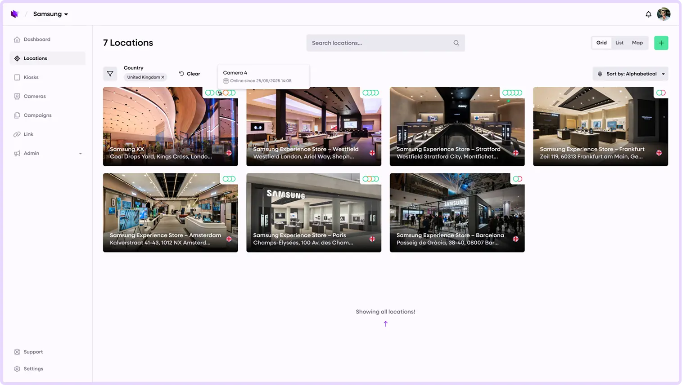Viewport: 682px width, 385px height.
Task: Go to Dashboard in the sidebar
Action: 47,40
